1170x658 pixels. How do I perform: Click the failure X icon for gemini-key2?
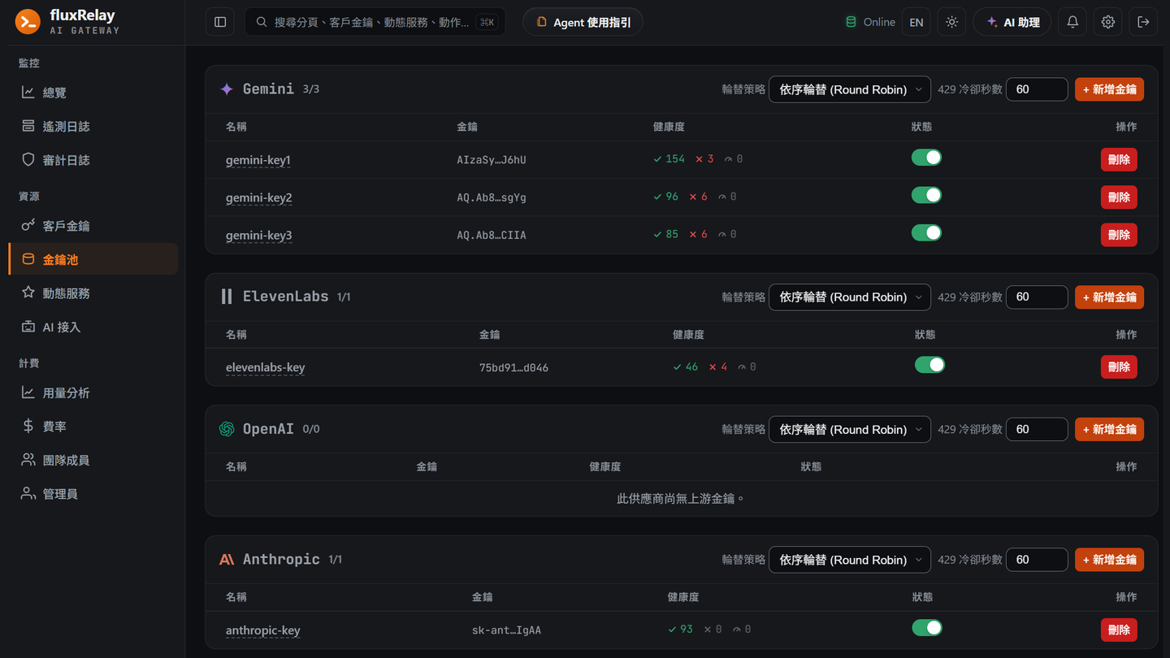click(693, 197)
